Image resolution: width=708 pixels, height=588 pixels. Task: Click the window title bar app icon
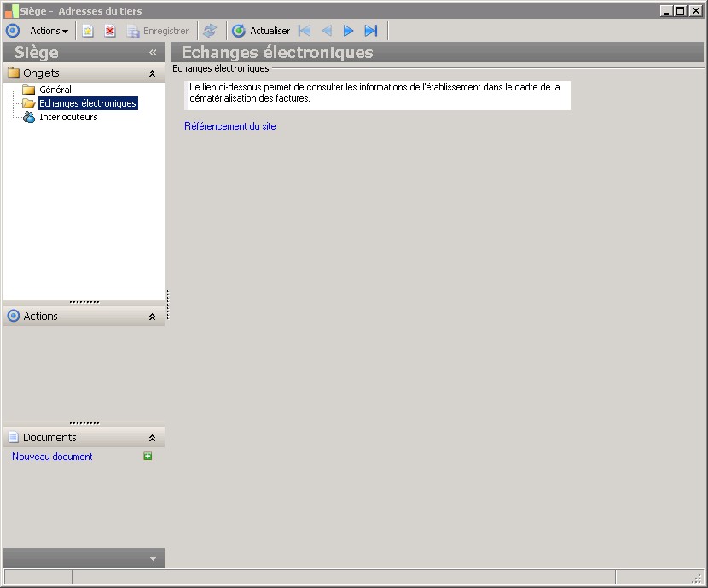(11, 11)
